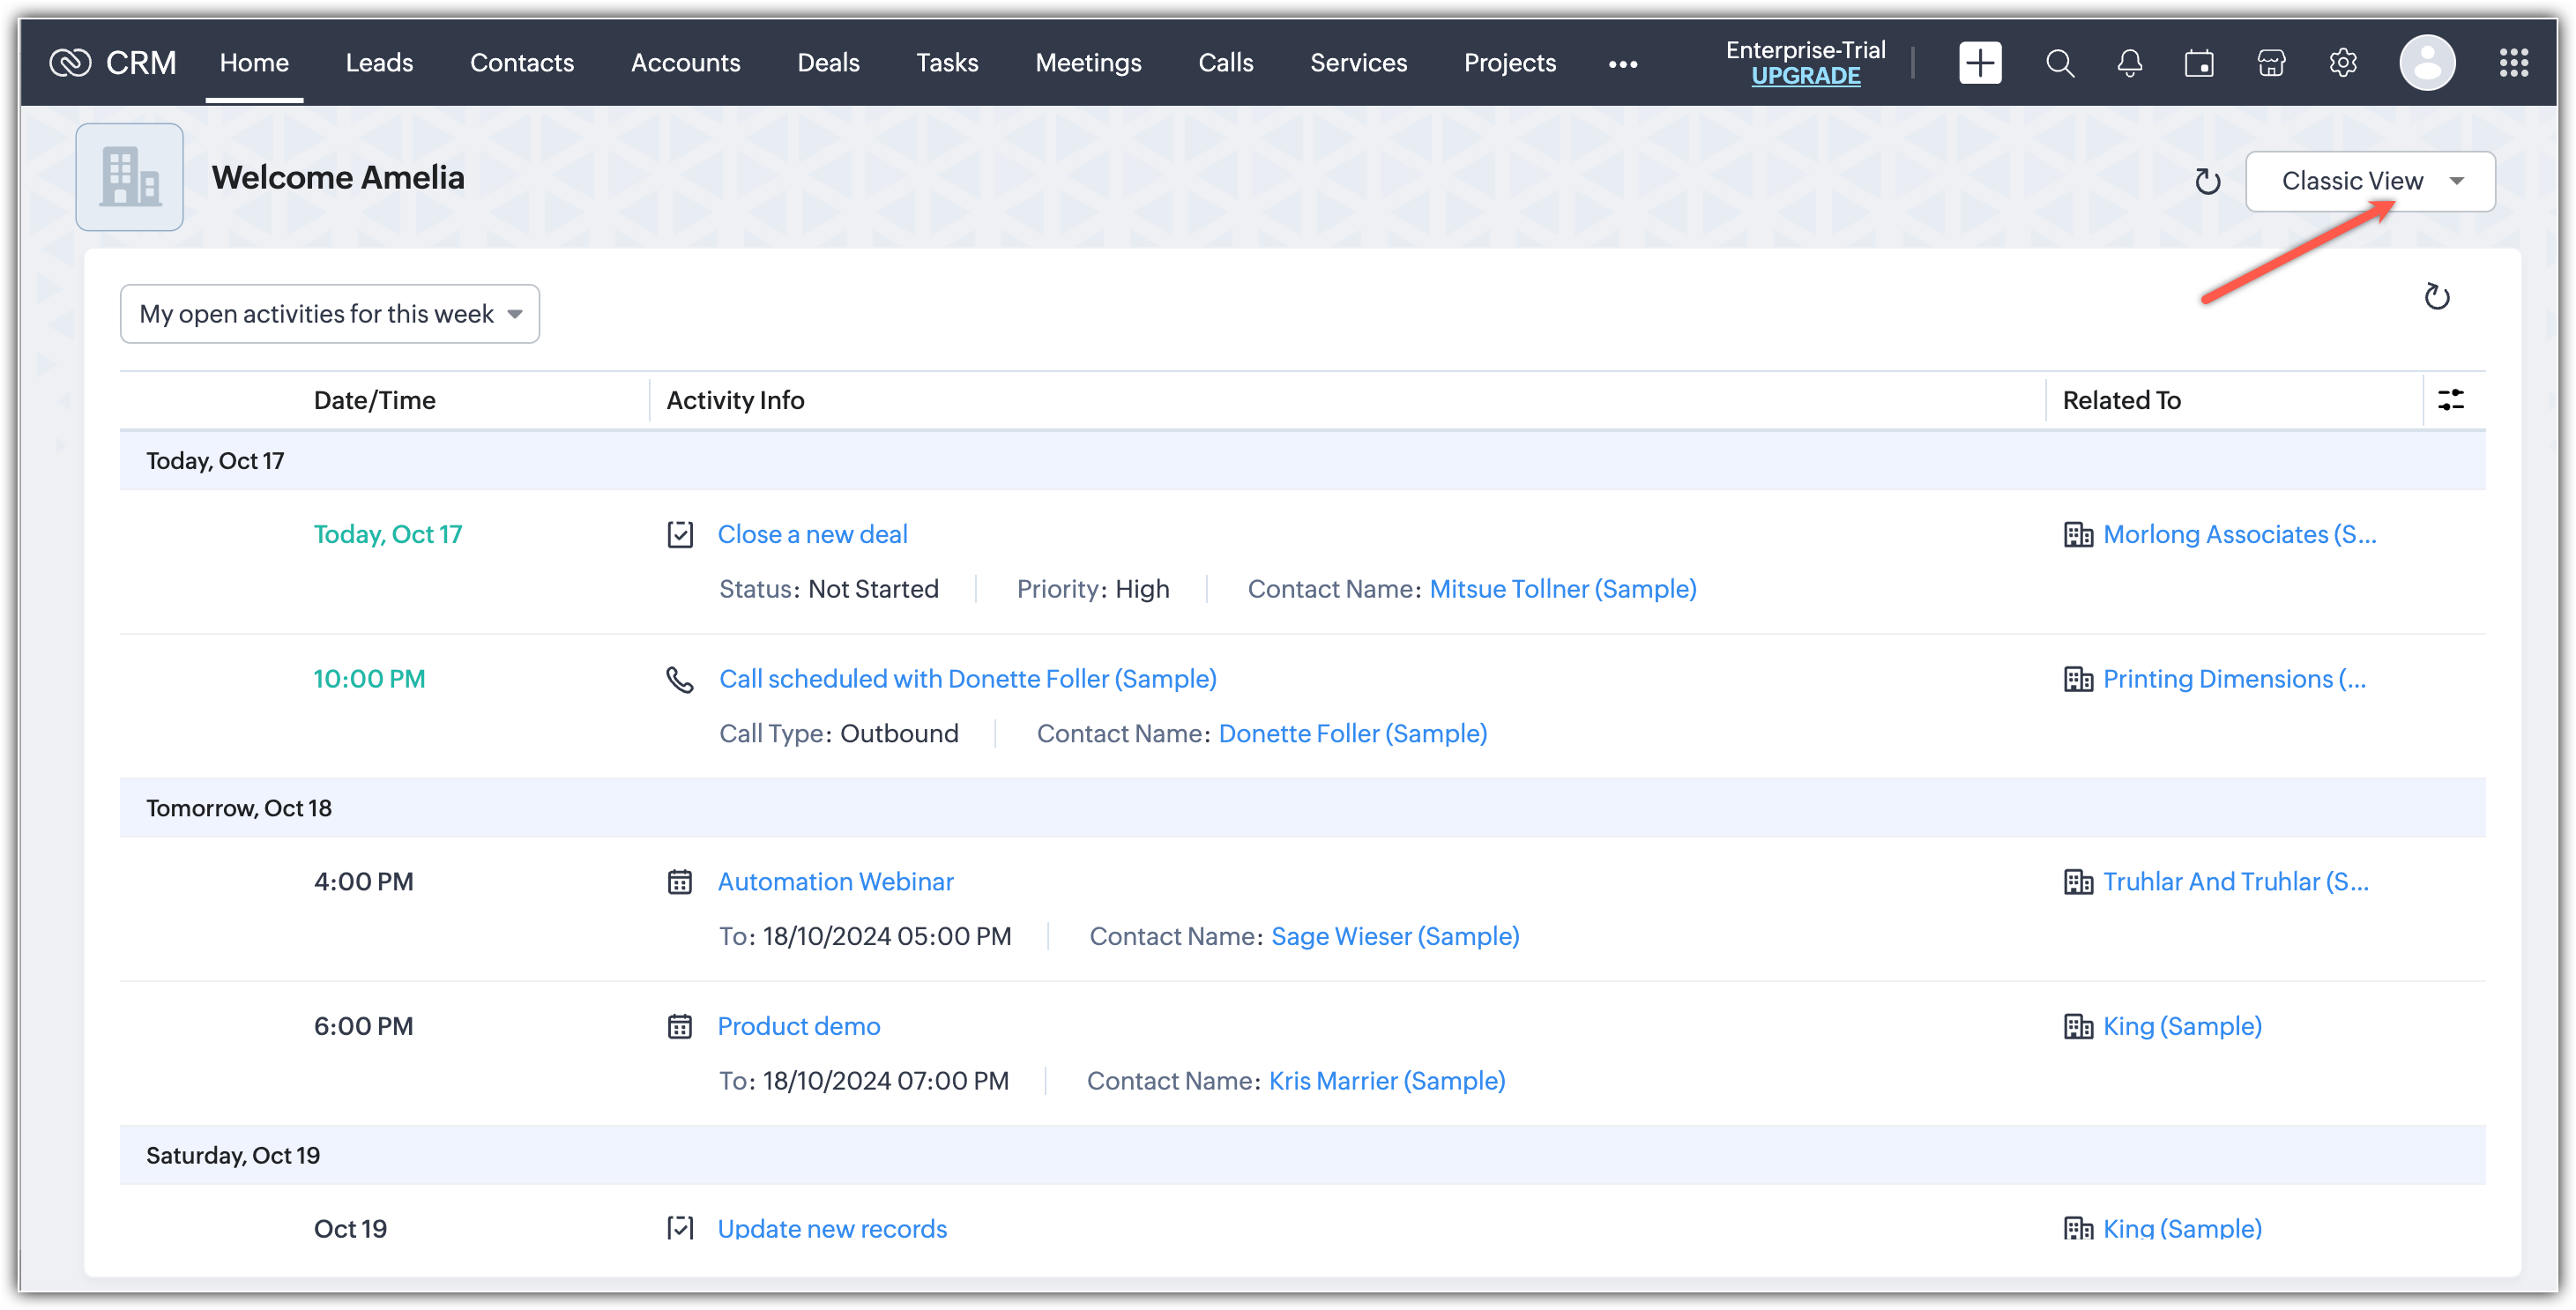Expand the Classic View dropdown
The image size is (2576, 1310).
tap(2369, 181)
